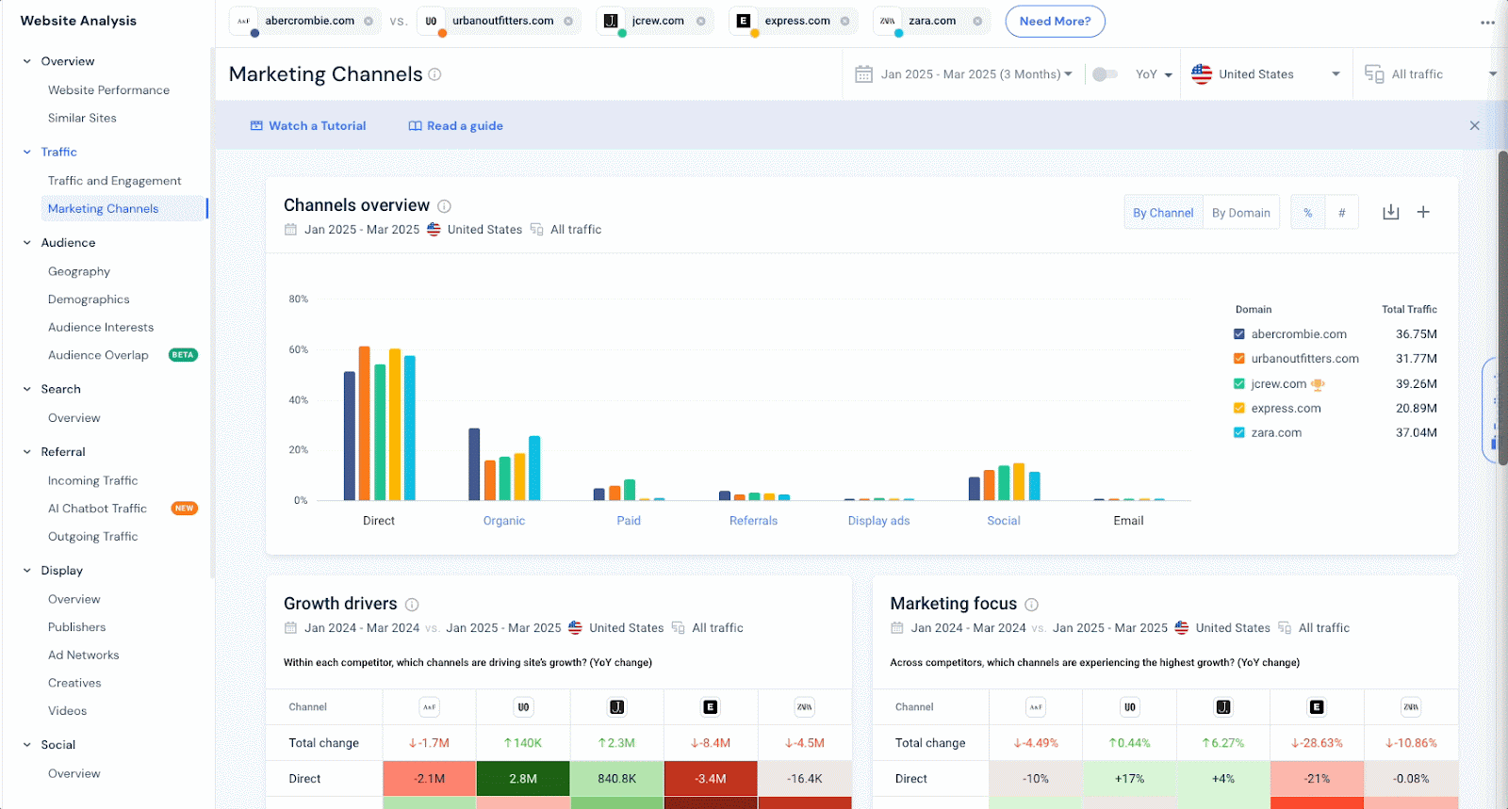Remove express.com from the comparison
Image resolution: width=1508 pixels, height=809 pixels.
844,21
